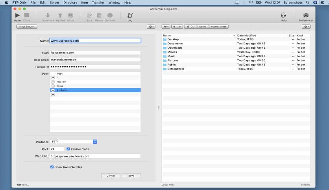Open the Protocol FTP dropdown
The width and height of the screenshot is (329, 190).
click(74, 142)
